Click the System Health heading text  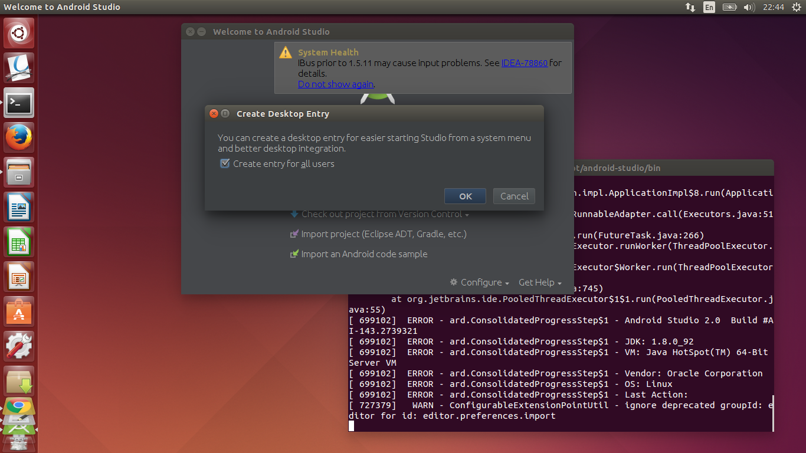point(328,52)
